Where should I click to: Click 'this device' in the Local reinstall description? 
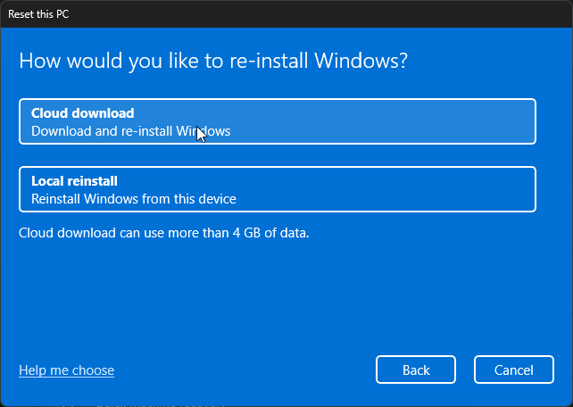(204, 198)
